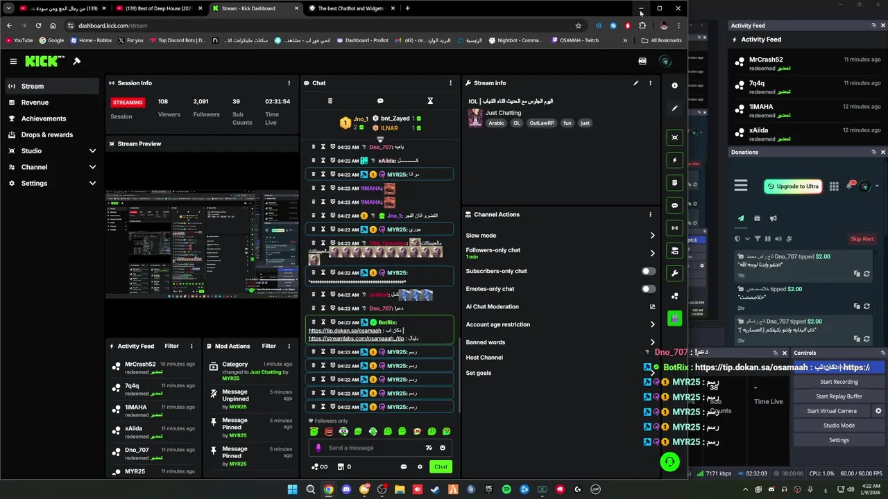Image resolution: width=888 pixels, height=499 pixels.
Task: Click Upgrade to Ultra button
Action: [793, 186]
